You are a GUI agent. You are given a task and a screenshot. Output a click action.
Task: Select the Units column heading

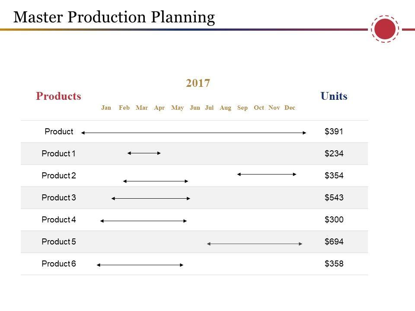334,96
